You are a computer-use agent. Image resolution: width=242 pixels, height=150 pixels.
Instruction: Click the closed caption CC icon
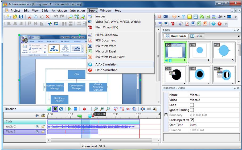coord(166,16)
